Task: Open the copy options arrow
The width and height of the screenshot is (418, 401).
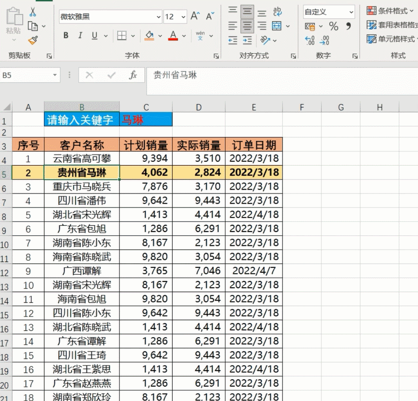Action: pyautogui.click(x=44, y=26)
